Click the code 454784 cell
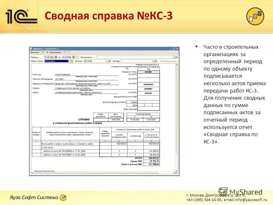 pos(148,93)
